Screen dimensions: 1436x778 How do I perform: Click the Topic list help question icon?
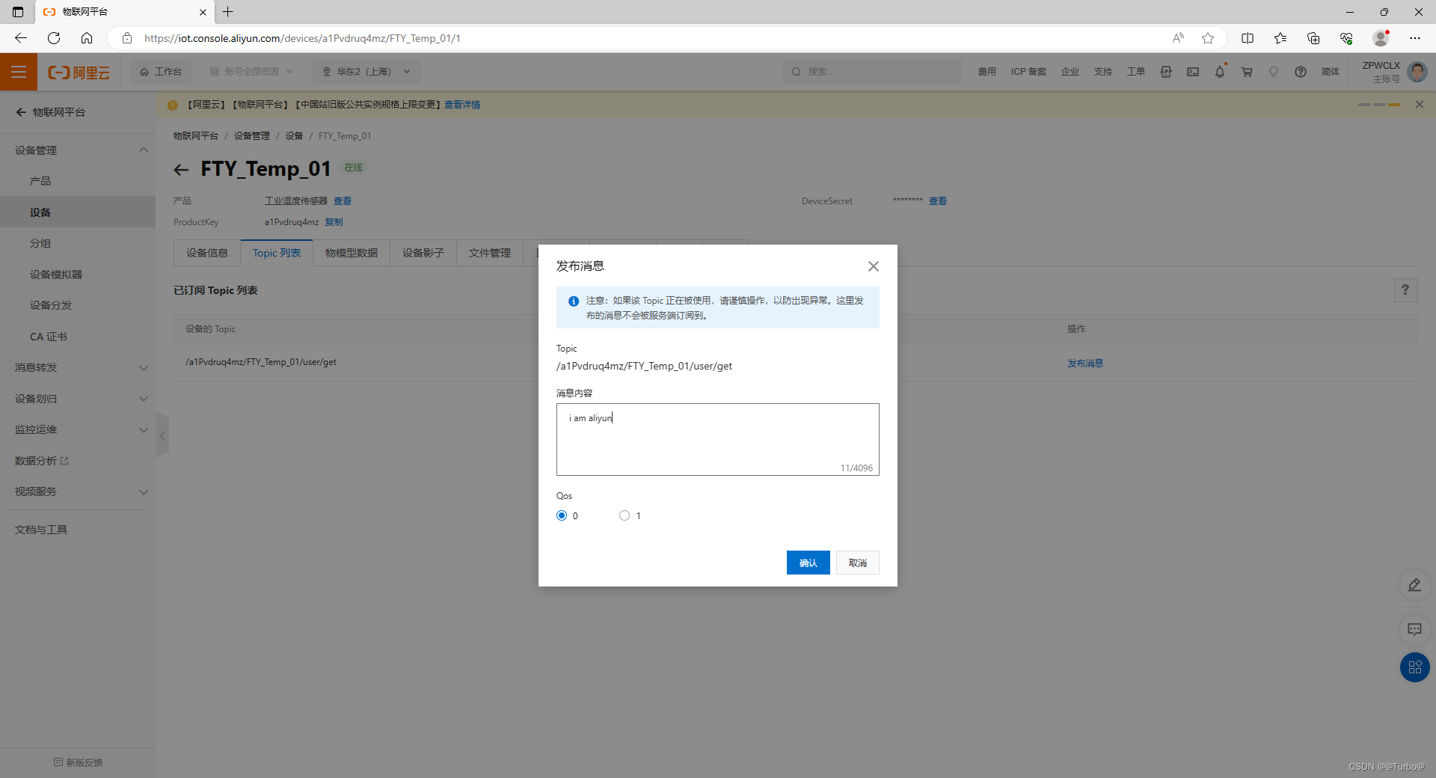1405,290
